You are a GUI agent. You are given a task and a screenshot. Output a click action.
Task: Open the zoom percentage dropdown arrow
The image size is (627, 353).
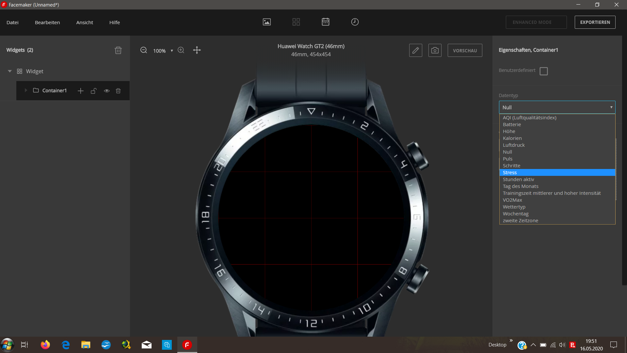click(172, 51)
